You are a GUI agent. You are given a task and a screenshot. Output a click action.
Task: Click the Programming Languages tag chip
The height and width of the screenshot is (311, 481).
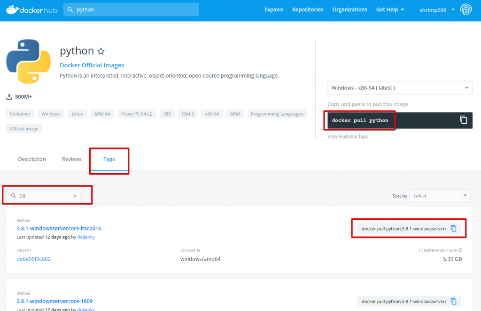pos(277,114)
